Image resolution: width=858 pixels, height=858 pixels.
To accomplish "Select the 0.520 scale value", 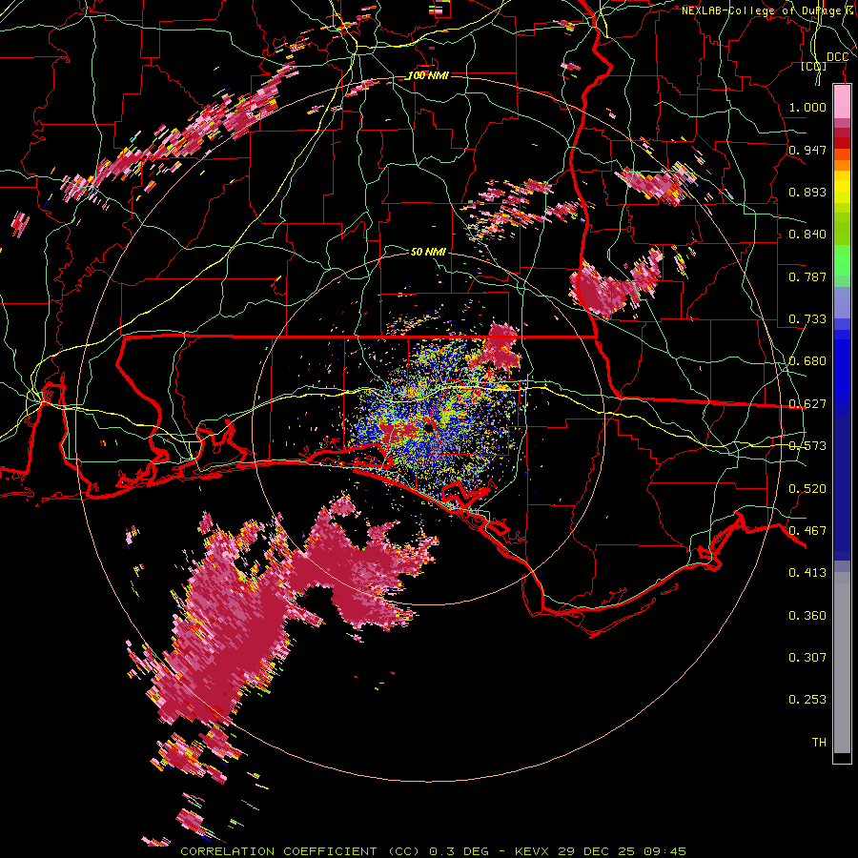I will 807,489.
